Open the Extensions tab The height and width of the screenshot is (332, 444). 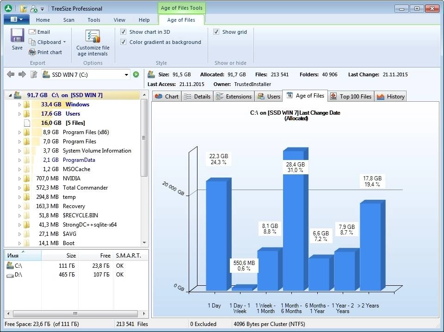pyautogui.click(x=234, y=97)
